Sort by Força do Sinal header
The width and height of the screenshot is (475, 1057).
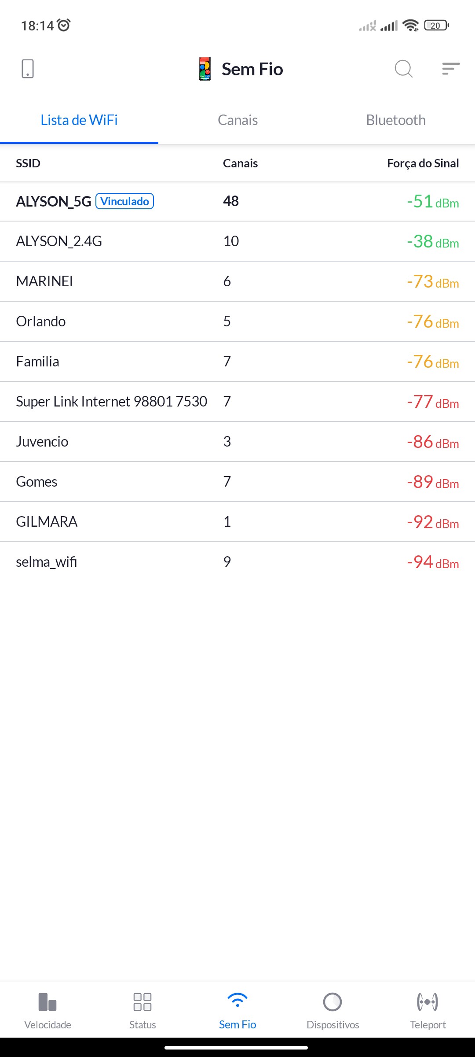pos(423,163)
